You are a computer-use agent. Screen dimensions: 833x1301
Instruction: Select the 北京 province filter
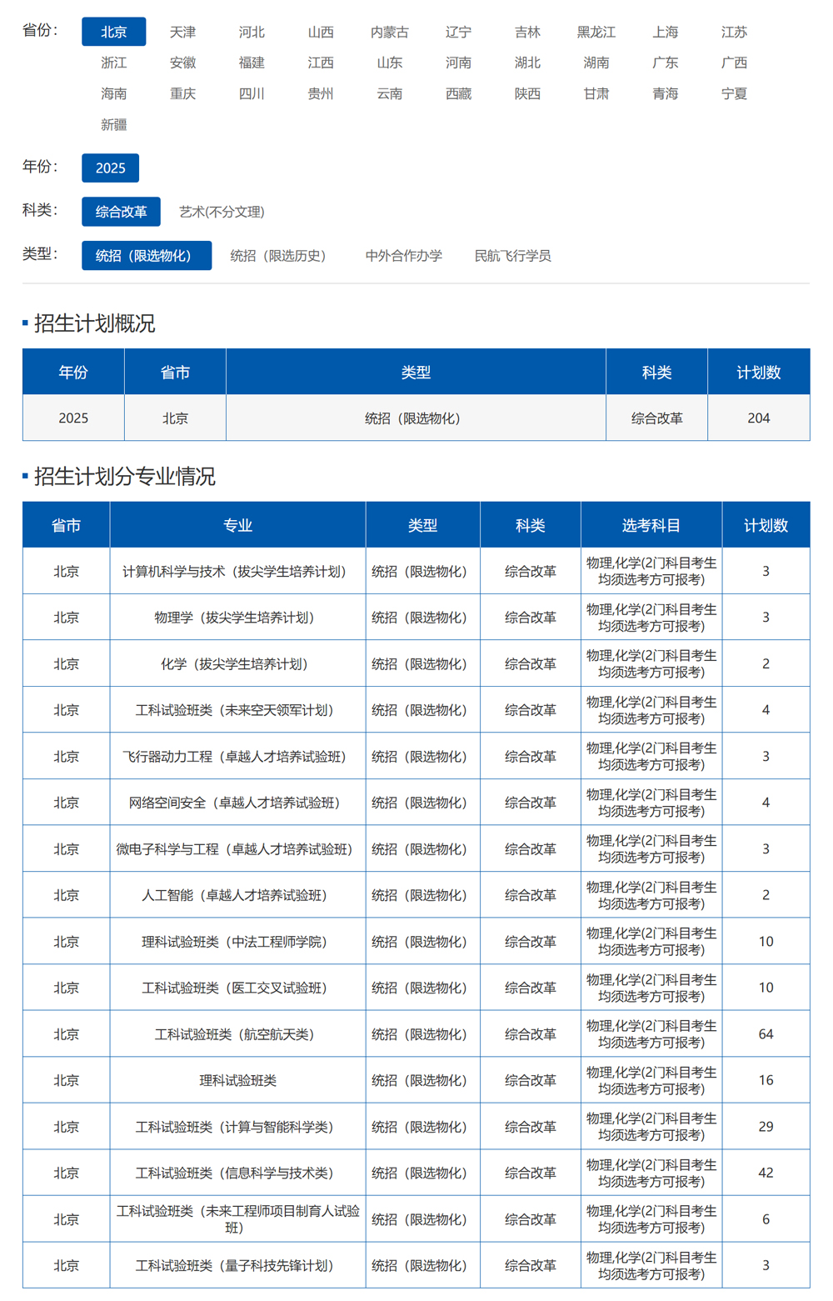113,32
